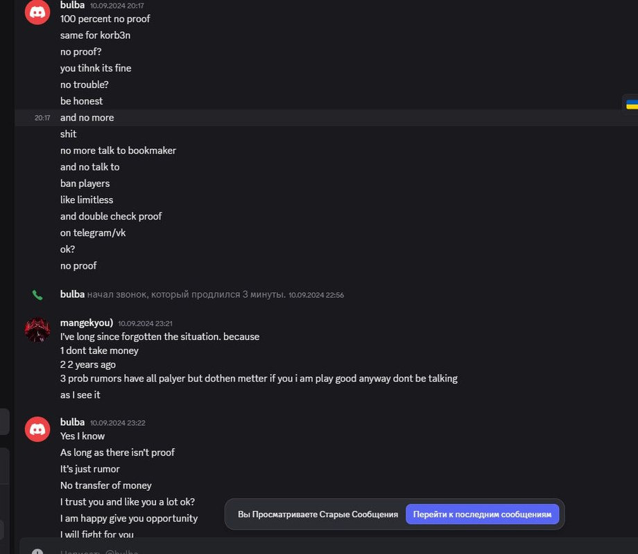Viewport: 638px width, 554px height.
Task: Open bulba's username on the 23:22 message
Action: pos(72,422)
